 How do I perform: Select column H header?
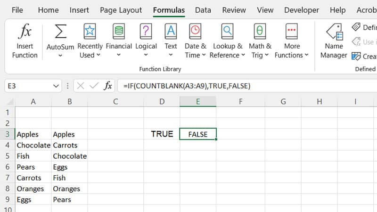click(320, 102)
